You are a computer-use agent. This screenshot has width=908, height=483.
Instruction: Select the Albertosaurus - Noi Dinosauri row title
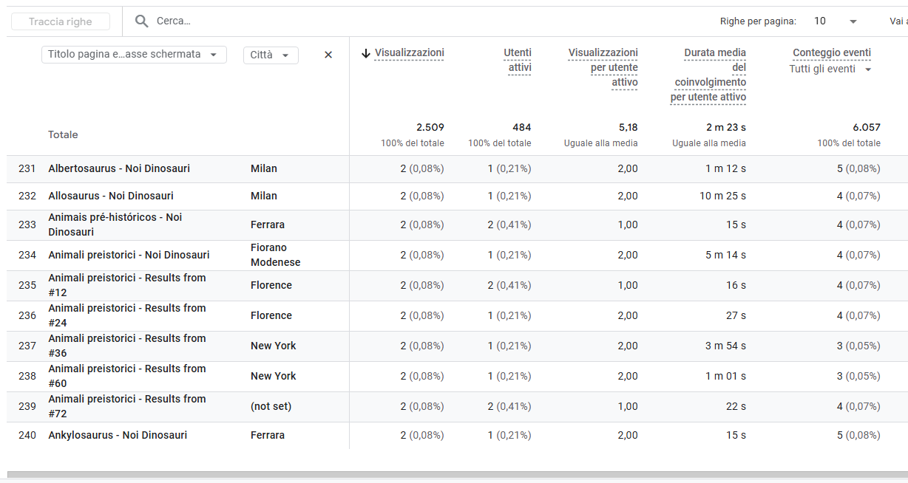click(x=119, y=168)
